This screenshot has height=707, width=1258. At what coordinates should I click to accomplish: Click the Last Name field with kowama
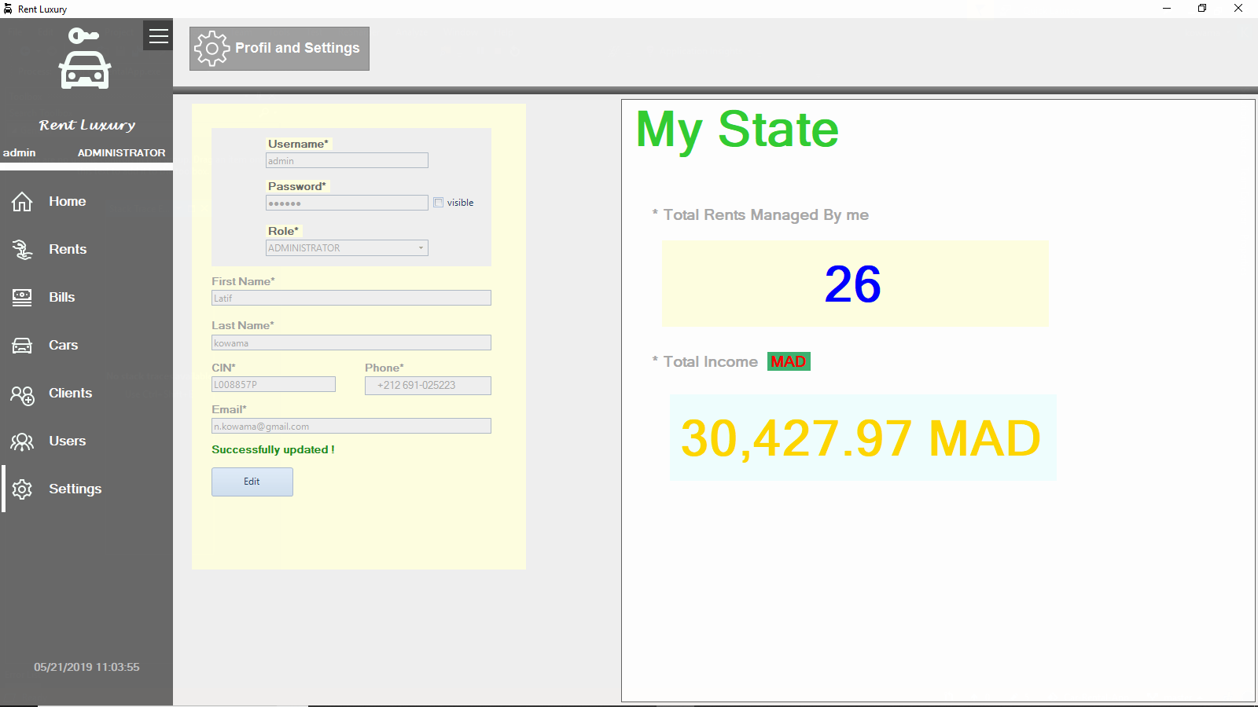click(x=351, y=343)
